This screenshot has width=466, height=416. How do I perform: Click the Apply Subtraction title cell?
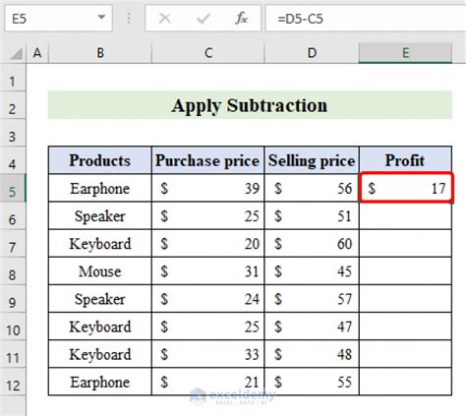[250, 105]
